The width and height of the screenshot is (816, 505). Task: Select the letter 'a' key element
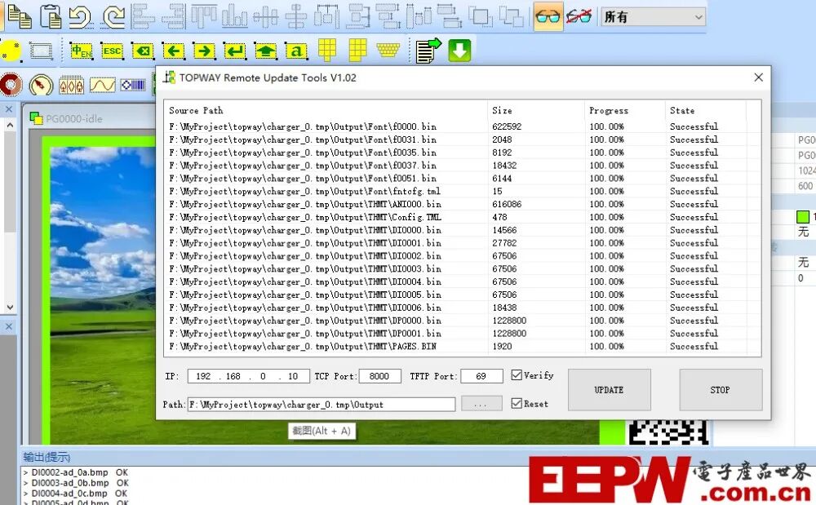[296, 51]
